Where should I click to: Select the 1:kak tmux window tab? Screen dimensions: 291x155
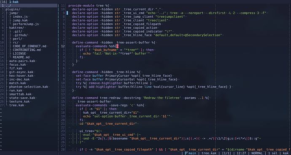[14, 2]
